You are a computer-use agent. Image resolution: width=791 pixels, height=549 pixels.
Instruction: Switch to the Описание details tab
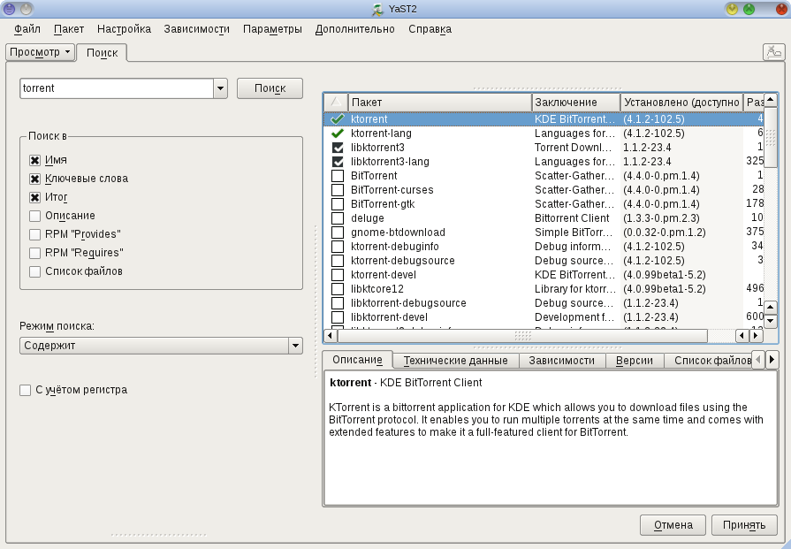[357, 360]
